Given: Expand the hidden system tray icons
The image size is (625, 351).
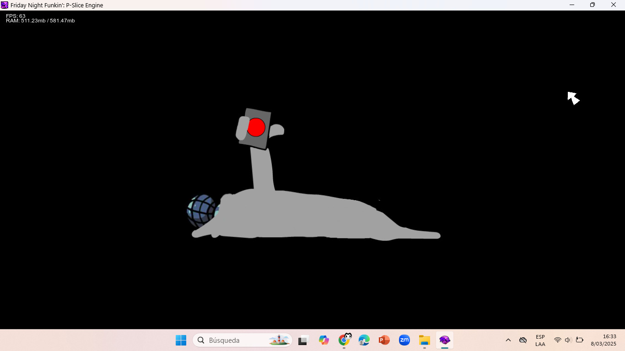Looking at the screenshot, I should click(x=508, y=340).
